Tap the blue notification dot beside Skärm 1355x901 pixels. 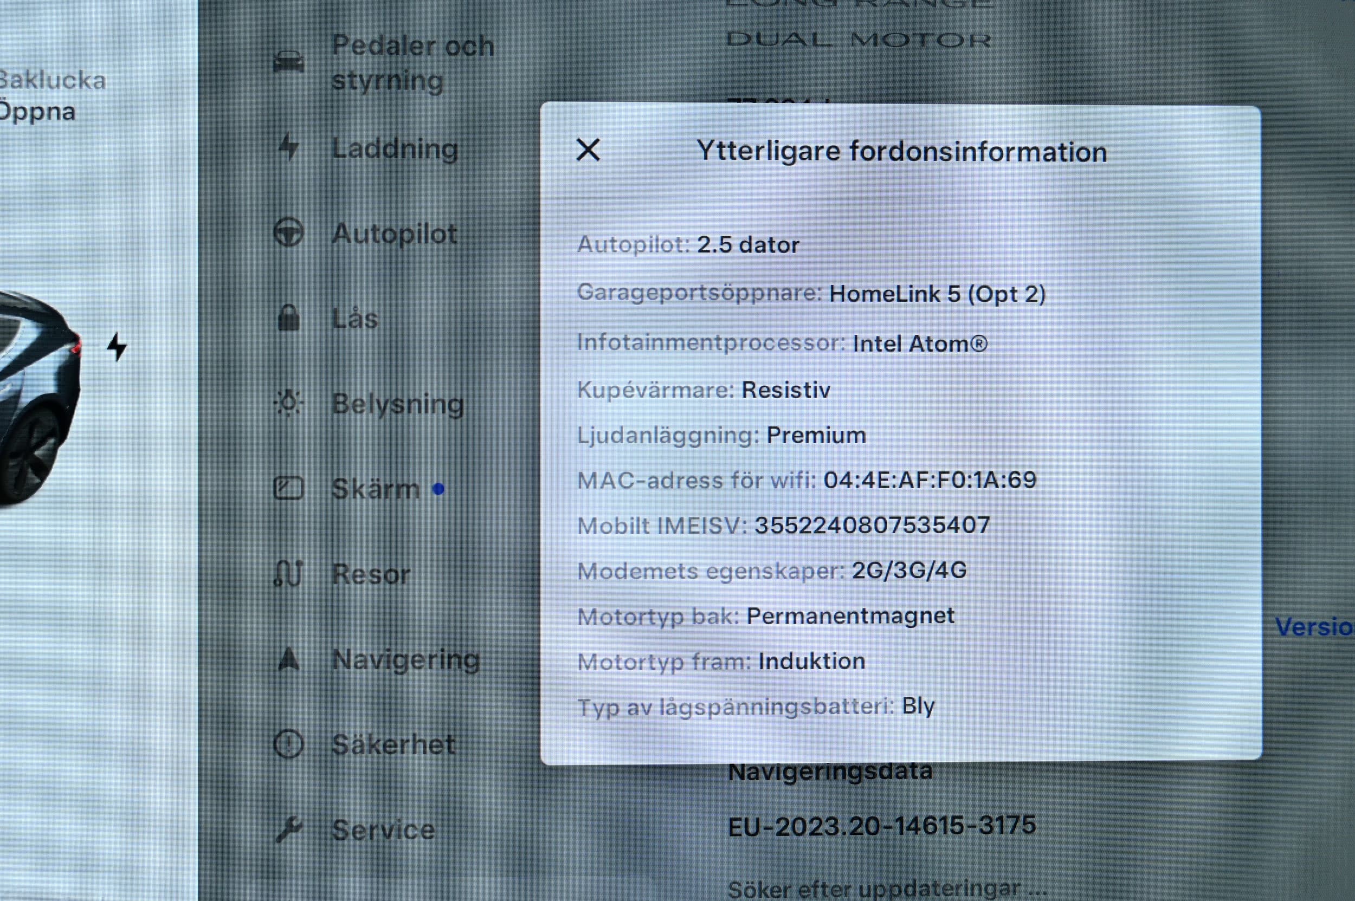pyautogui.click(x=438, y=489)
